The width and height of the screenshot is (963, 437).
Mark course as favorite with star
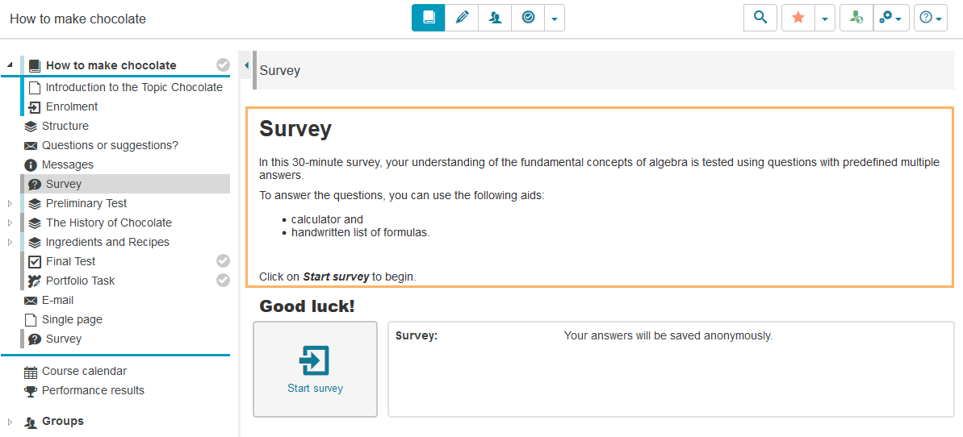pyautogui.click(x=798, y=18)
